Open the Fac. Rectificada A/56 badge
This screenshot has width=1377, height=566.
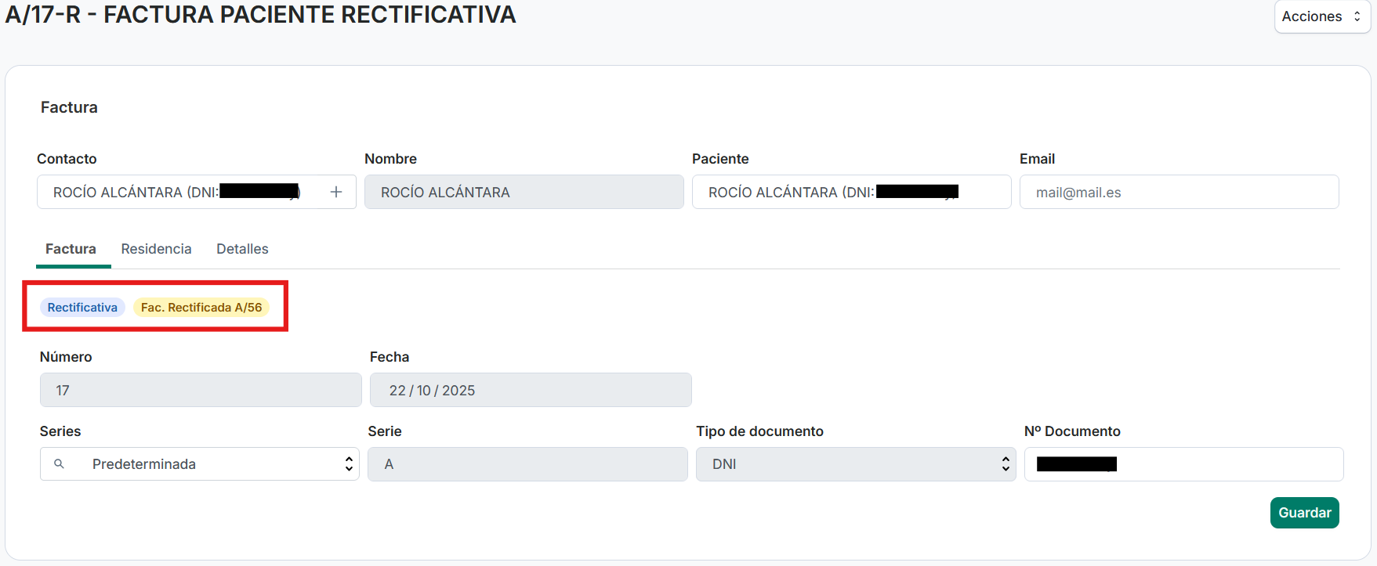(201, 308)
